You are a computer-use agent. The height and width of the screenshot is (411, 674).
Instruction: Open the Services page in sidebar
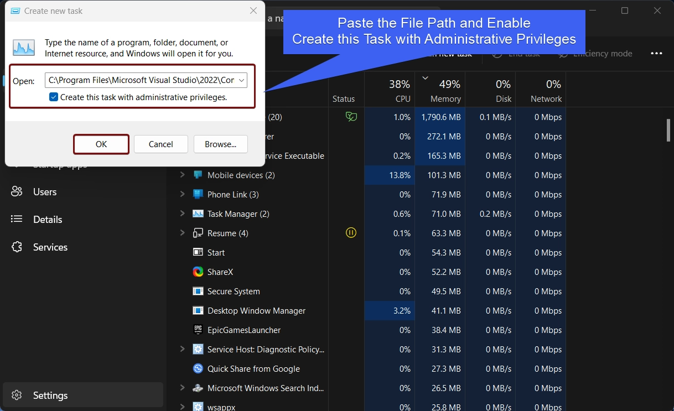click(50, 247)
